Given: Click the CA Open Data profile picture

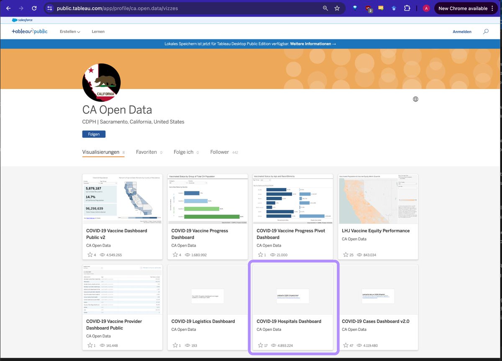Looking at the screenshot, I should (102, 83).
